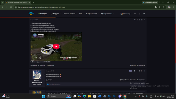This screenshot has height=99, width=176.
Task: Click the up arrow icon on post #2
Action: 137,71
